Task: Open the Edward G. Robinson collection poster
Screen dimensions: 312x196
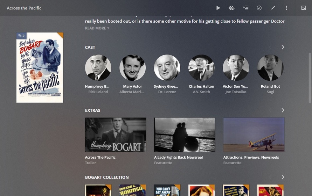Action: tap(132, 190)
